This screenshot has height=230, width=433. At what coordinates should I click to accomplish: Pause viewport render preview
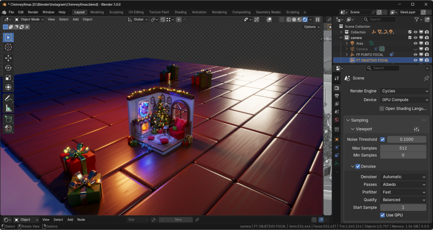pos(318,20)
